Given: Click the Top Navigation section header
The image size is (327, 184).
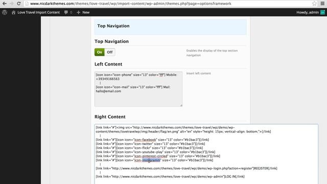Looking at the screenshot, I should coord(170,27).
